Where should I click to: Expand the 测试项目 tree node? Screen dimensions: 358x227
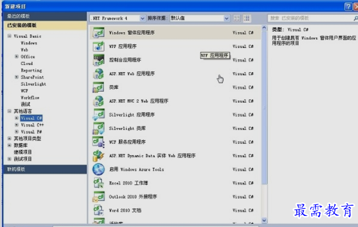coord(9,159)
